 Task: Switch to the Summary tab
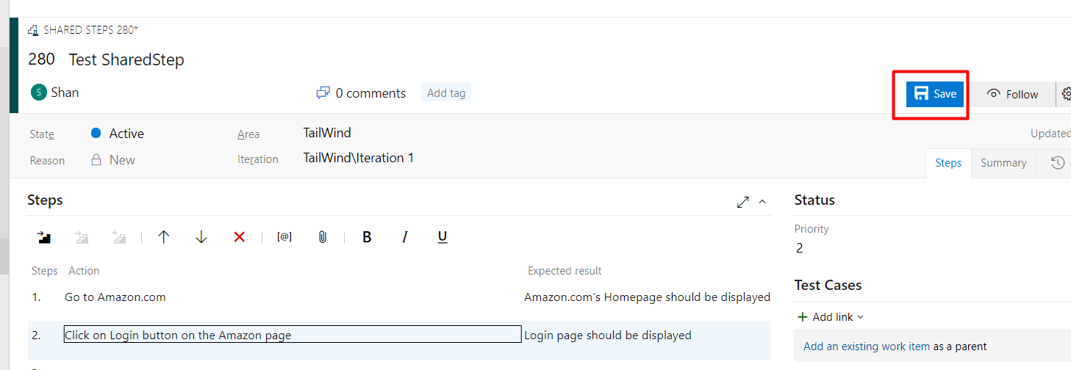point(1003,163)
